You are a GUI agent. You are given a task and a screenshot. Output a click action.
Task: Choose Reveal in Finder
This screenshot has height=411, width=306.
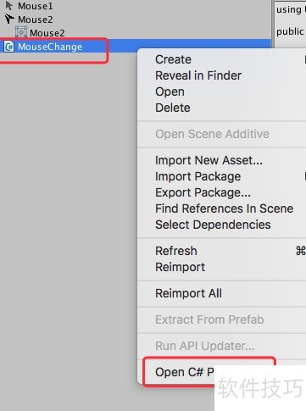pos(198,75)
